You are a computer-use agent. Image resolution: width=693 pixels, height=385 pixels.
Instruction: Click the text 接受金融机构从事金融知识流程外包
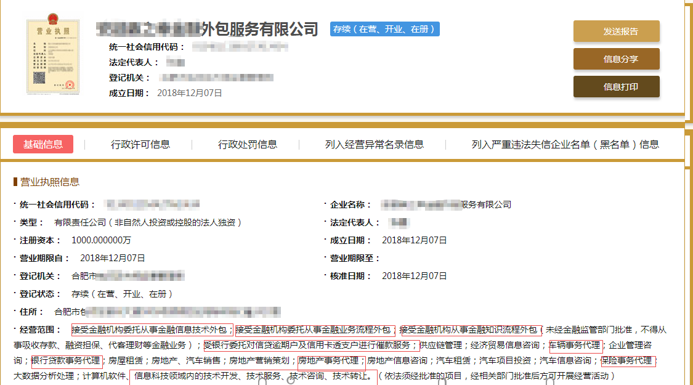(469, 330)
